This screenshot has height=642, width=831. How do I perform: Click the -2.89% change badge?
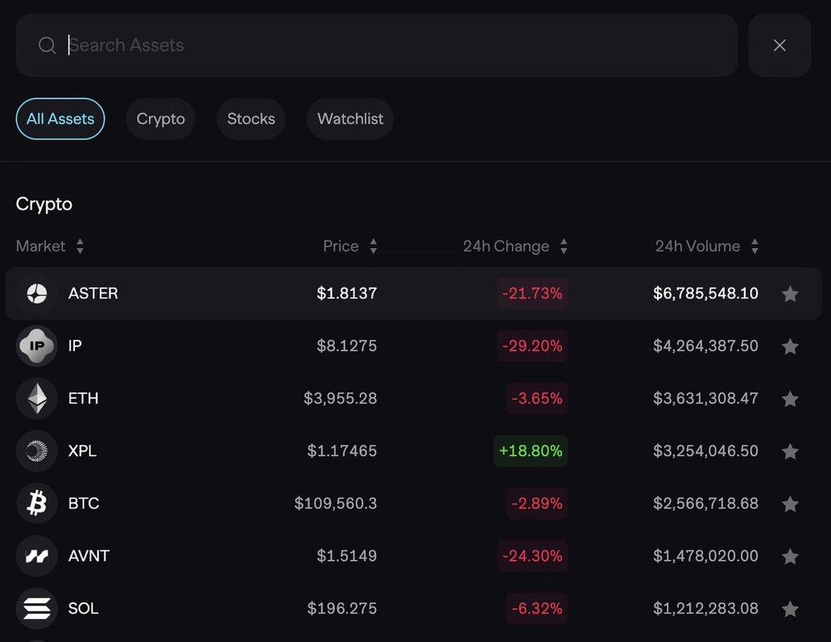[x=537, y=503]
